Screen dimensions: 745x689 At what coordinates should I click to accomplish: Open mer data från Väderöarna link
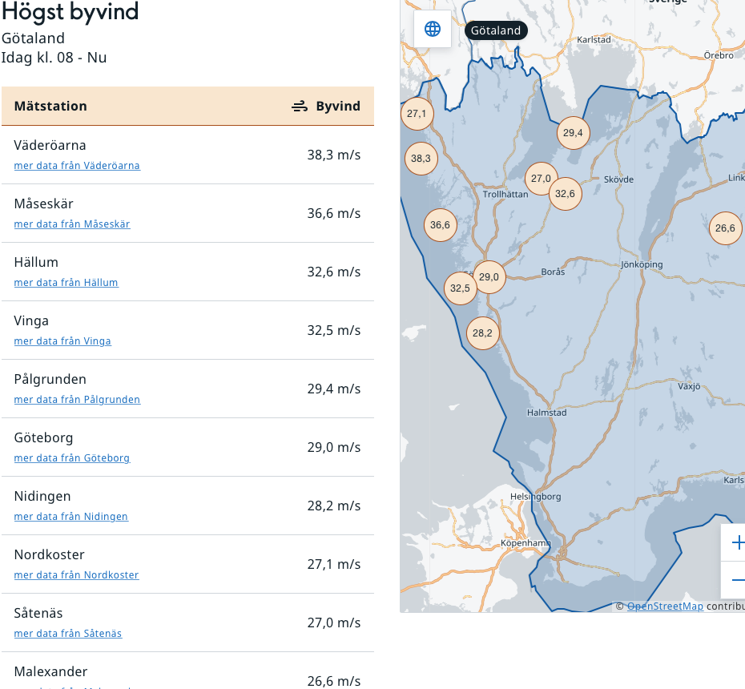click(77, 166)
